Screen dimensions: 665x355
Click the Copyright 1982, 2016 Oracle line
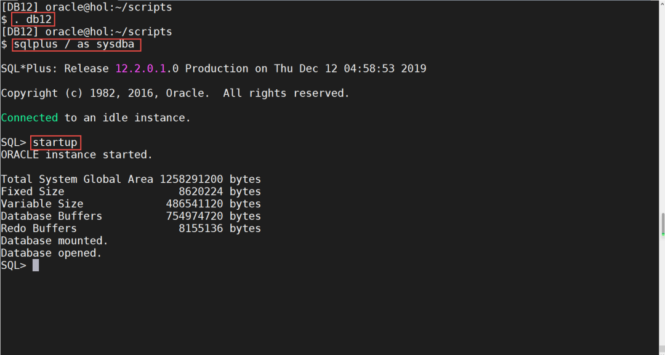click(175, 94)
